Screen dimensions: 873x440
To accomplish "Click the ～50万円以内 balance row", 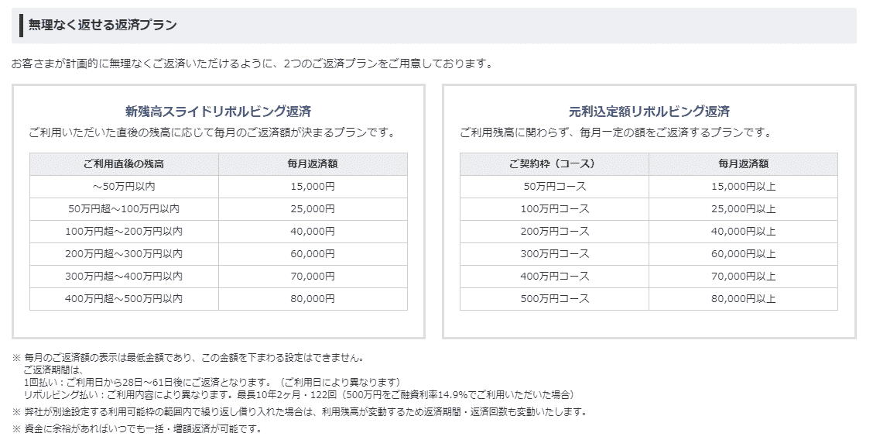I will pos(218,187).
